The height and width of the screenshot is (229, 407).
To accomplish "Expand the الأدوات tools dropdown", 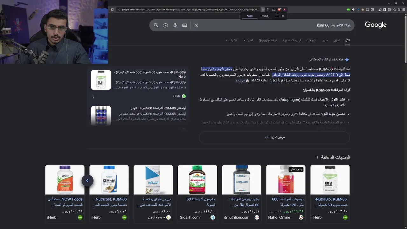I will tap(231, 40).
